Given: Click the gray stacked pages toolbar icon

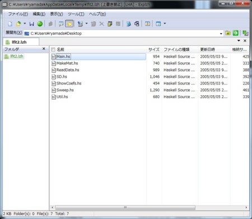Looking at the screenshot, I should [x=50, y=24].
